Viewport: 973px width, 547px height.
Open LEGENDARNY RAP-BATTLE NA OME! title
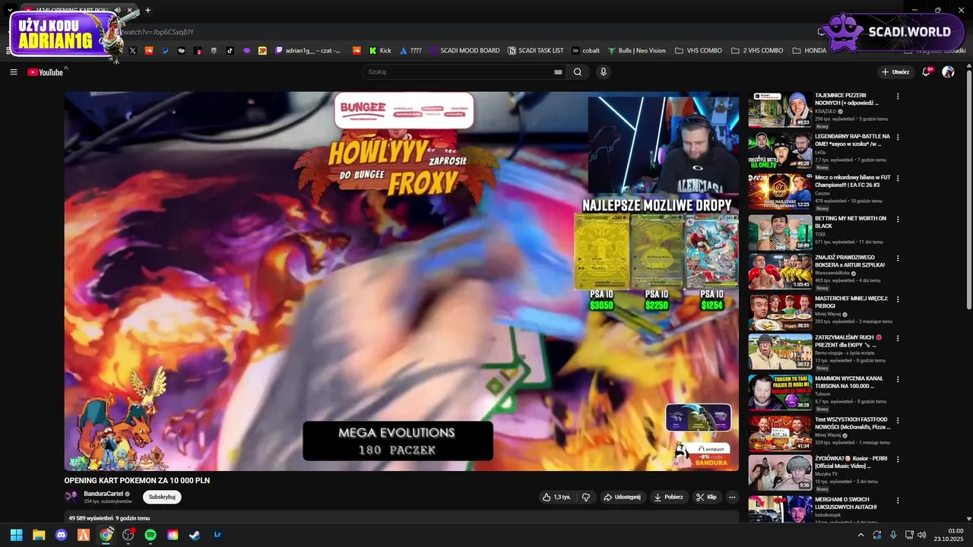852,140
